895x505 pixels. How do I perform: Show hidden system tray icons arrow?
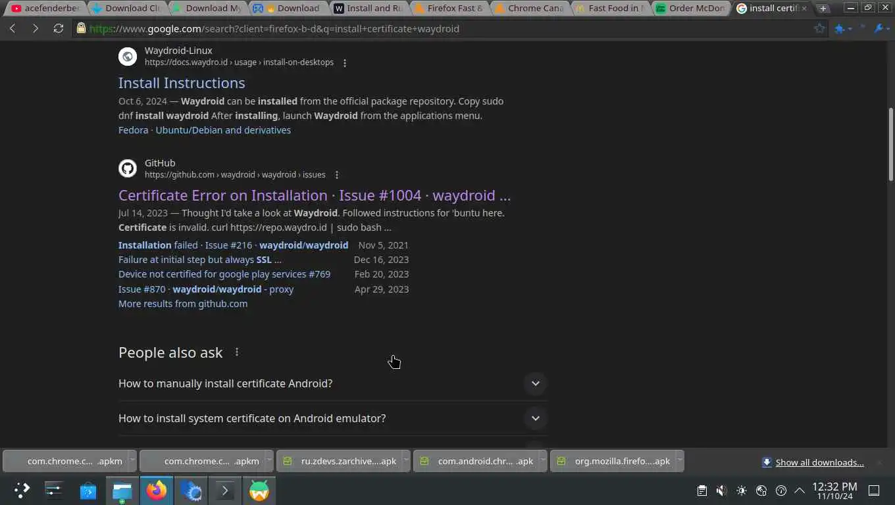tap(800, 491)
